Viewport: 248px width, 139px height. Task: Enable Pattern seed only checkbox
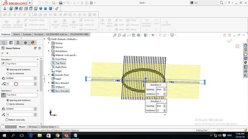coord(7,120)
